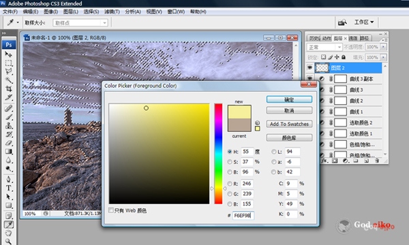Open the 不透明度 opacity slider arrow
Screen dimensions: 409x245
(383, 47)
